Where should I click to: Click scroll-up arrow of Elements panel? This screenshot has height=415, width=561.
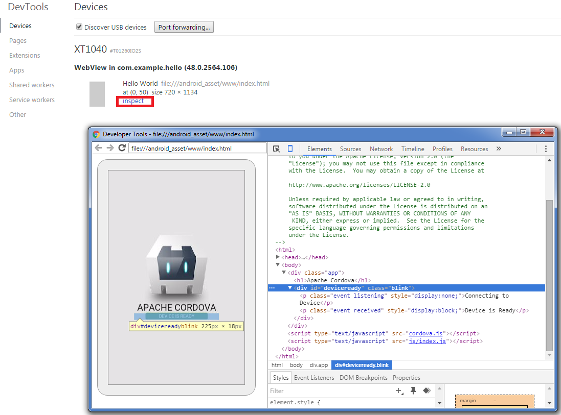tap(549, 160)
